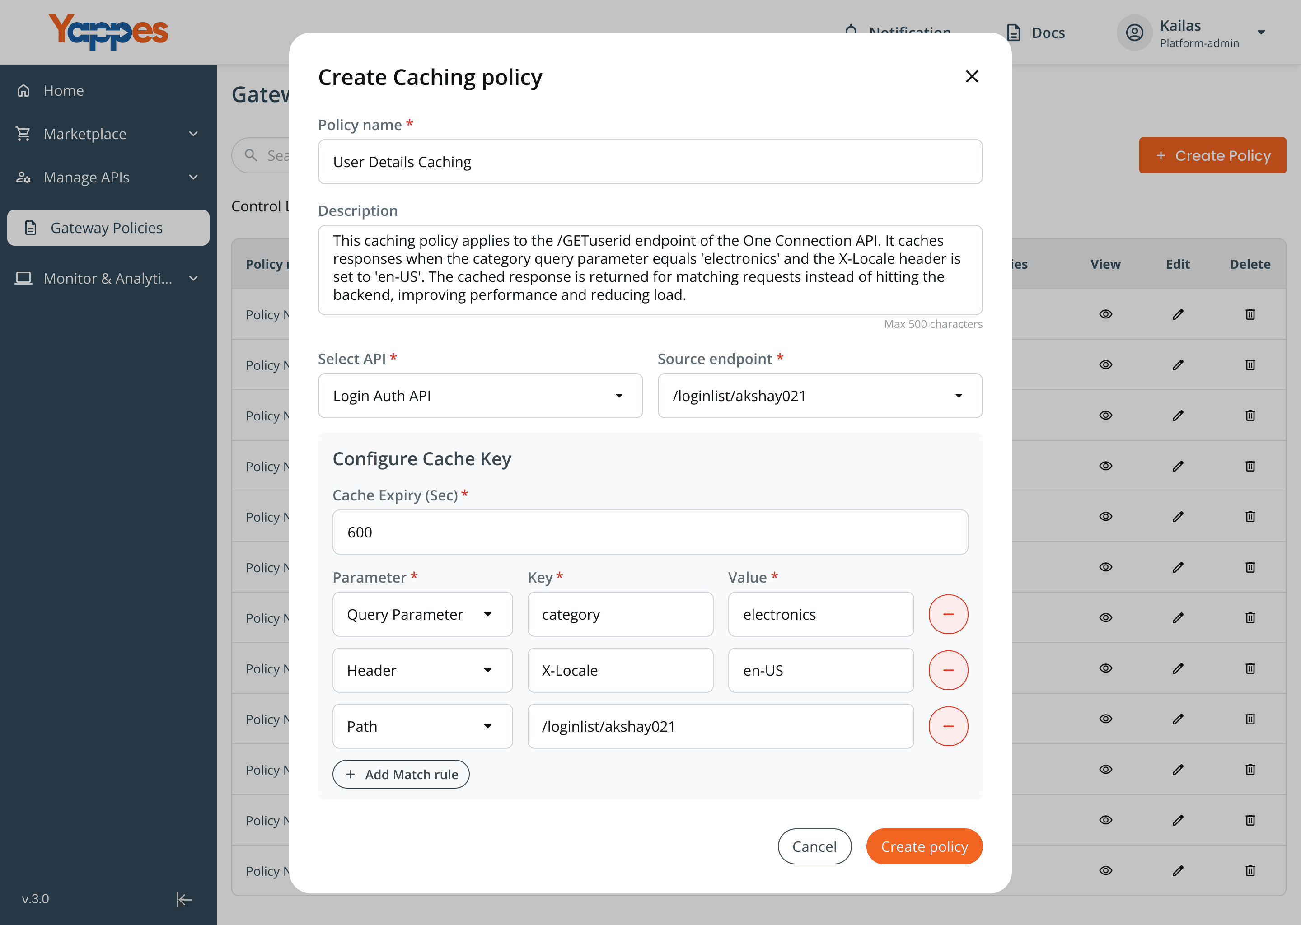Click Add Match rule button
The image size is (1301, 925).
click(401, 774)
